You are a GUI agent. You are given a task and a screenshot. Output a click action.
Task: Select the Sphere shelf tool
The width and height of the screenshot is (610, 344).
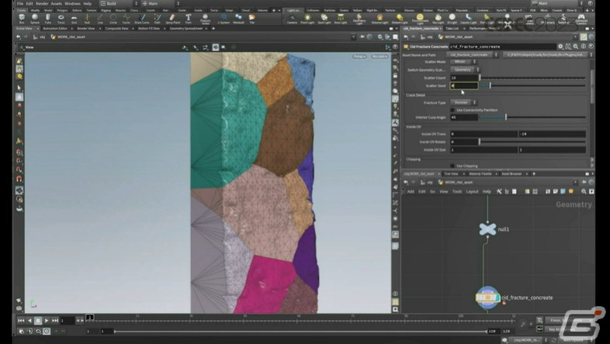coord(35,19)
